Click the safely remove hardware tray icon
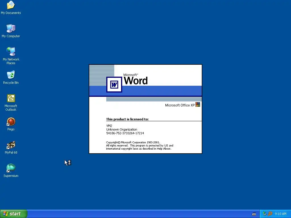This screenshot has height=218, width=291. coord(265,214)
